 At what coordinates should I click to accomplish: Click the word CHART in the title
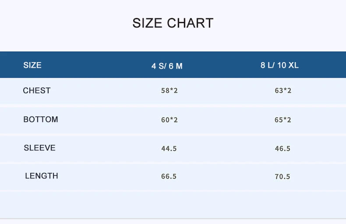[x=190, y=23]
